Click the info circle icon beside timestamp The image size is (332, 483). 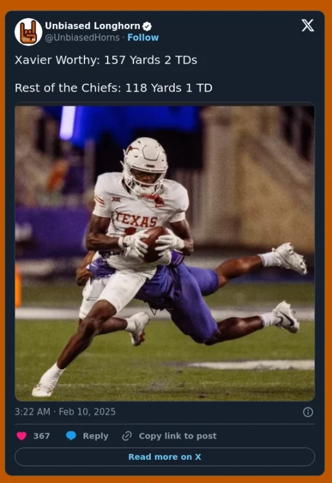tap(308, 412)
